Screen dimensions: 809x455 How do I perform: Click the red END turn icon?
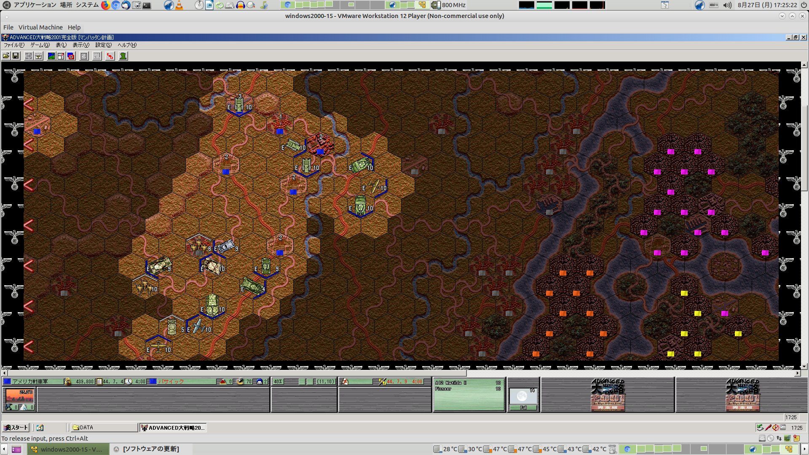[x=110, y=56]
